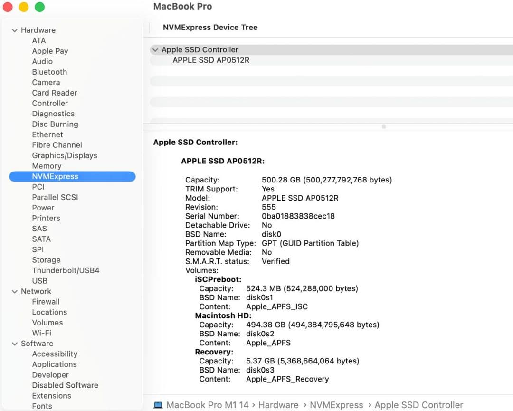Screen dimensions: 513x411
Task: View Storage information
Action: 46,260
